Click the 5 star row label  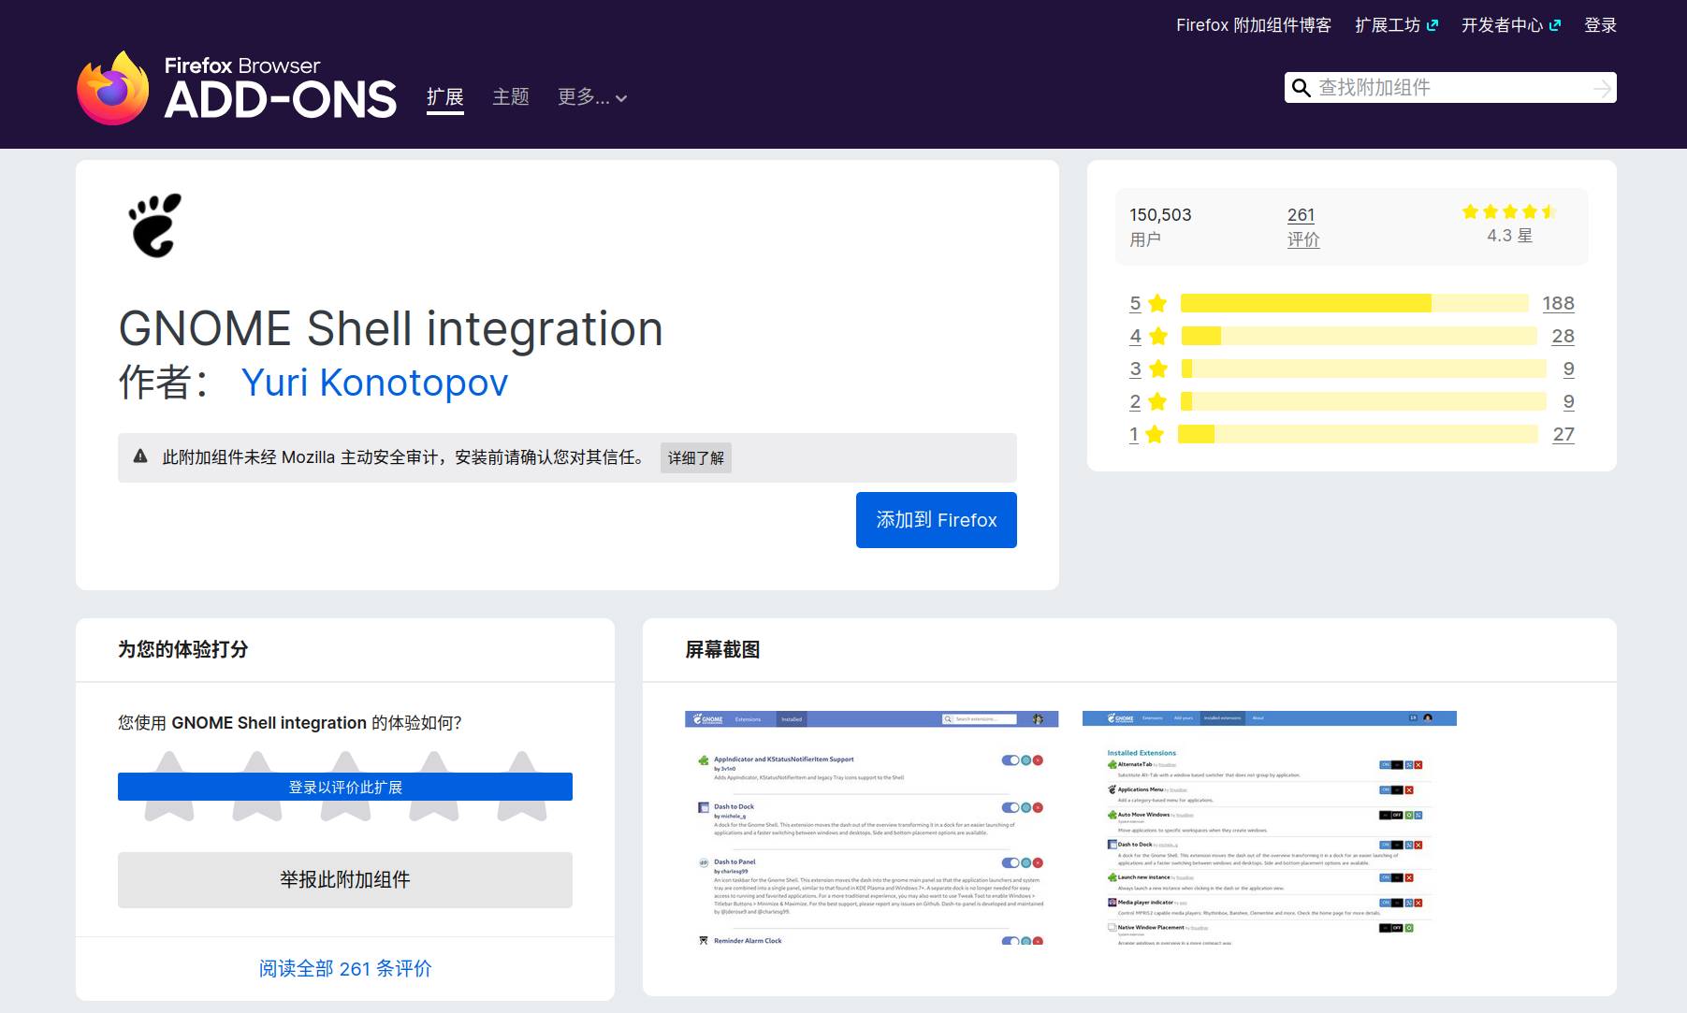(x=1148, y=303)
